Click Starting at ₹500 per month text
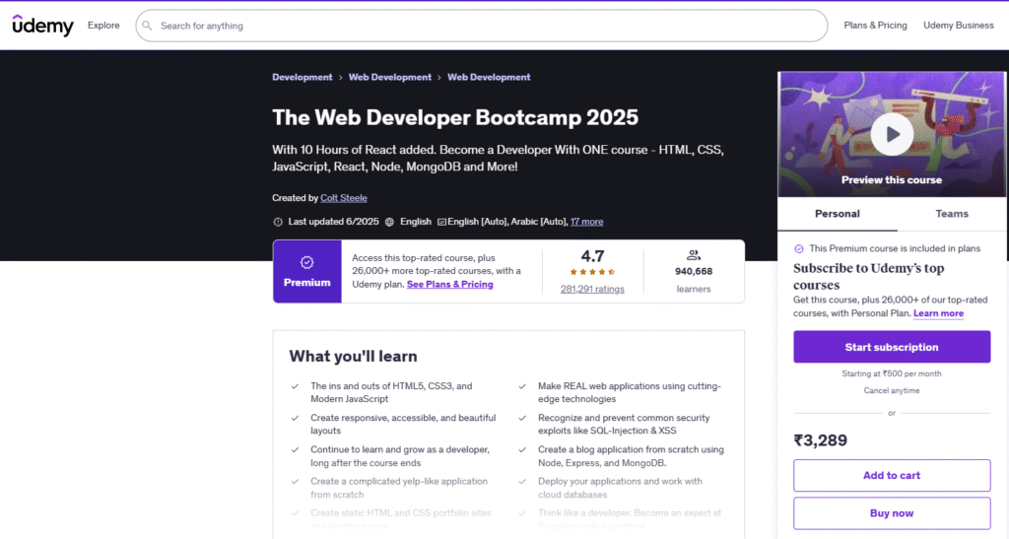 tap(891, 373)
